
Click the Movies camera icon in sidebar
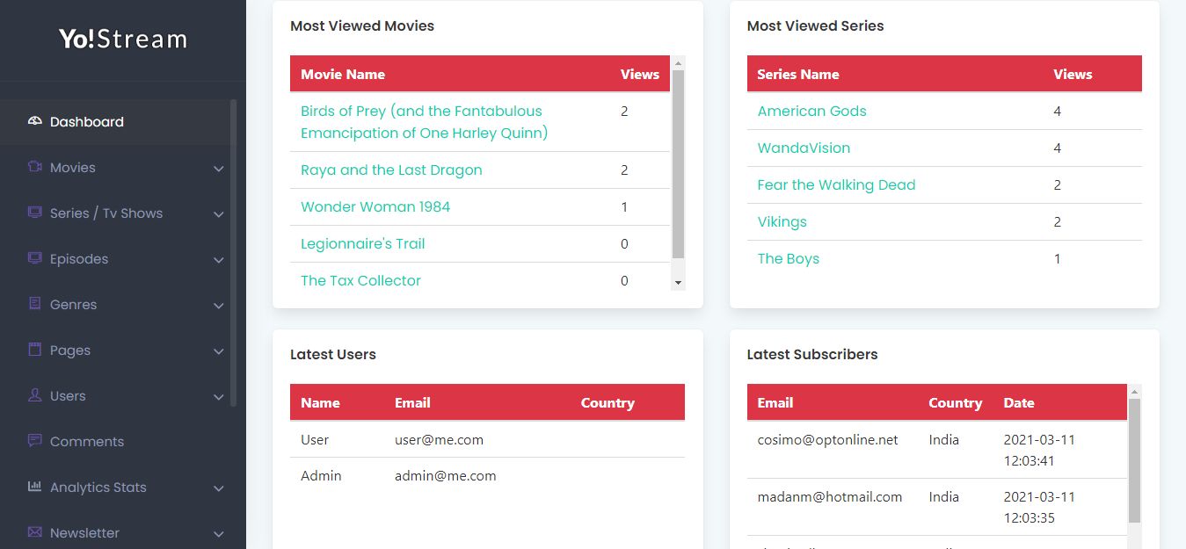(x=35, y=167)
